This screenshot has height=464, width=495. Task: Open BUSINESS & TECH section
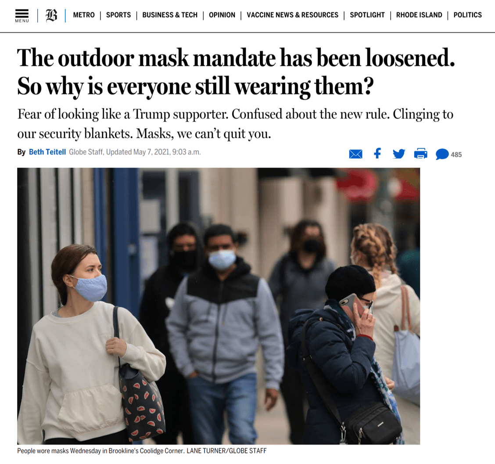(170, 15)
